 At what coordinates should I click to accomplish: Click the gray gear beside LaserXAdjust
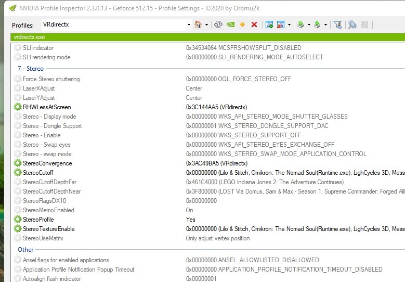[x=18, y=88]
